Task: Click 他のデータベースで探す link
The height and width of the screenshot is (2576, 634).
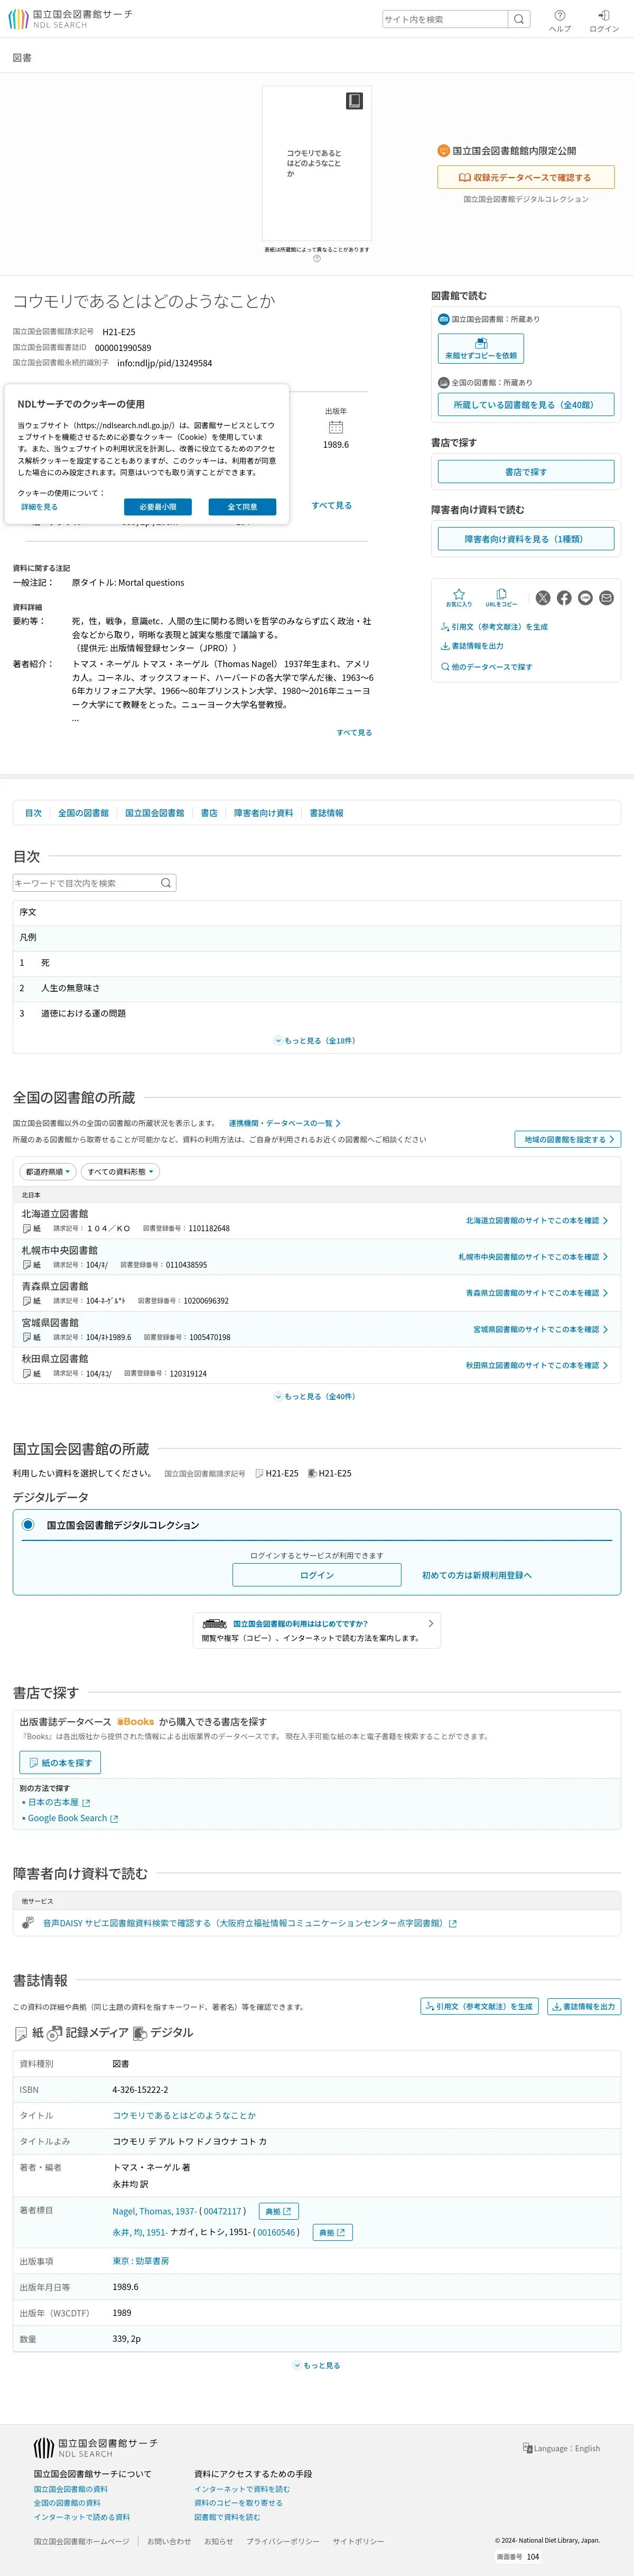Action: [487, 667]
